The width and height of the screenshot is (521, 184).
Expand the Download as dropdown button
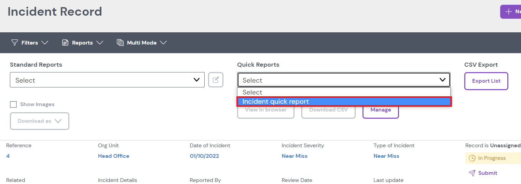click(x=40, y=121)
